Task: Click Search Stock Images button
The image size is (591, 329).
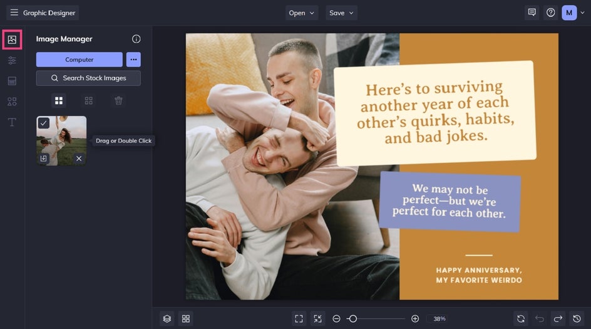Action: 88,78
